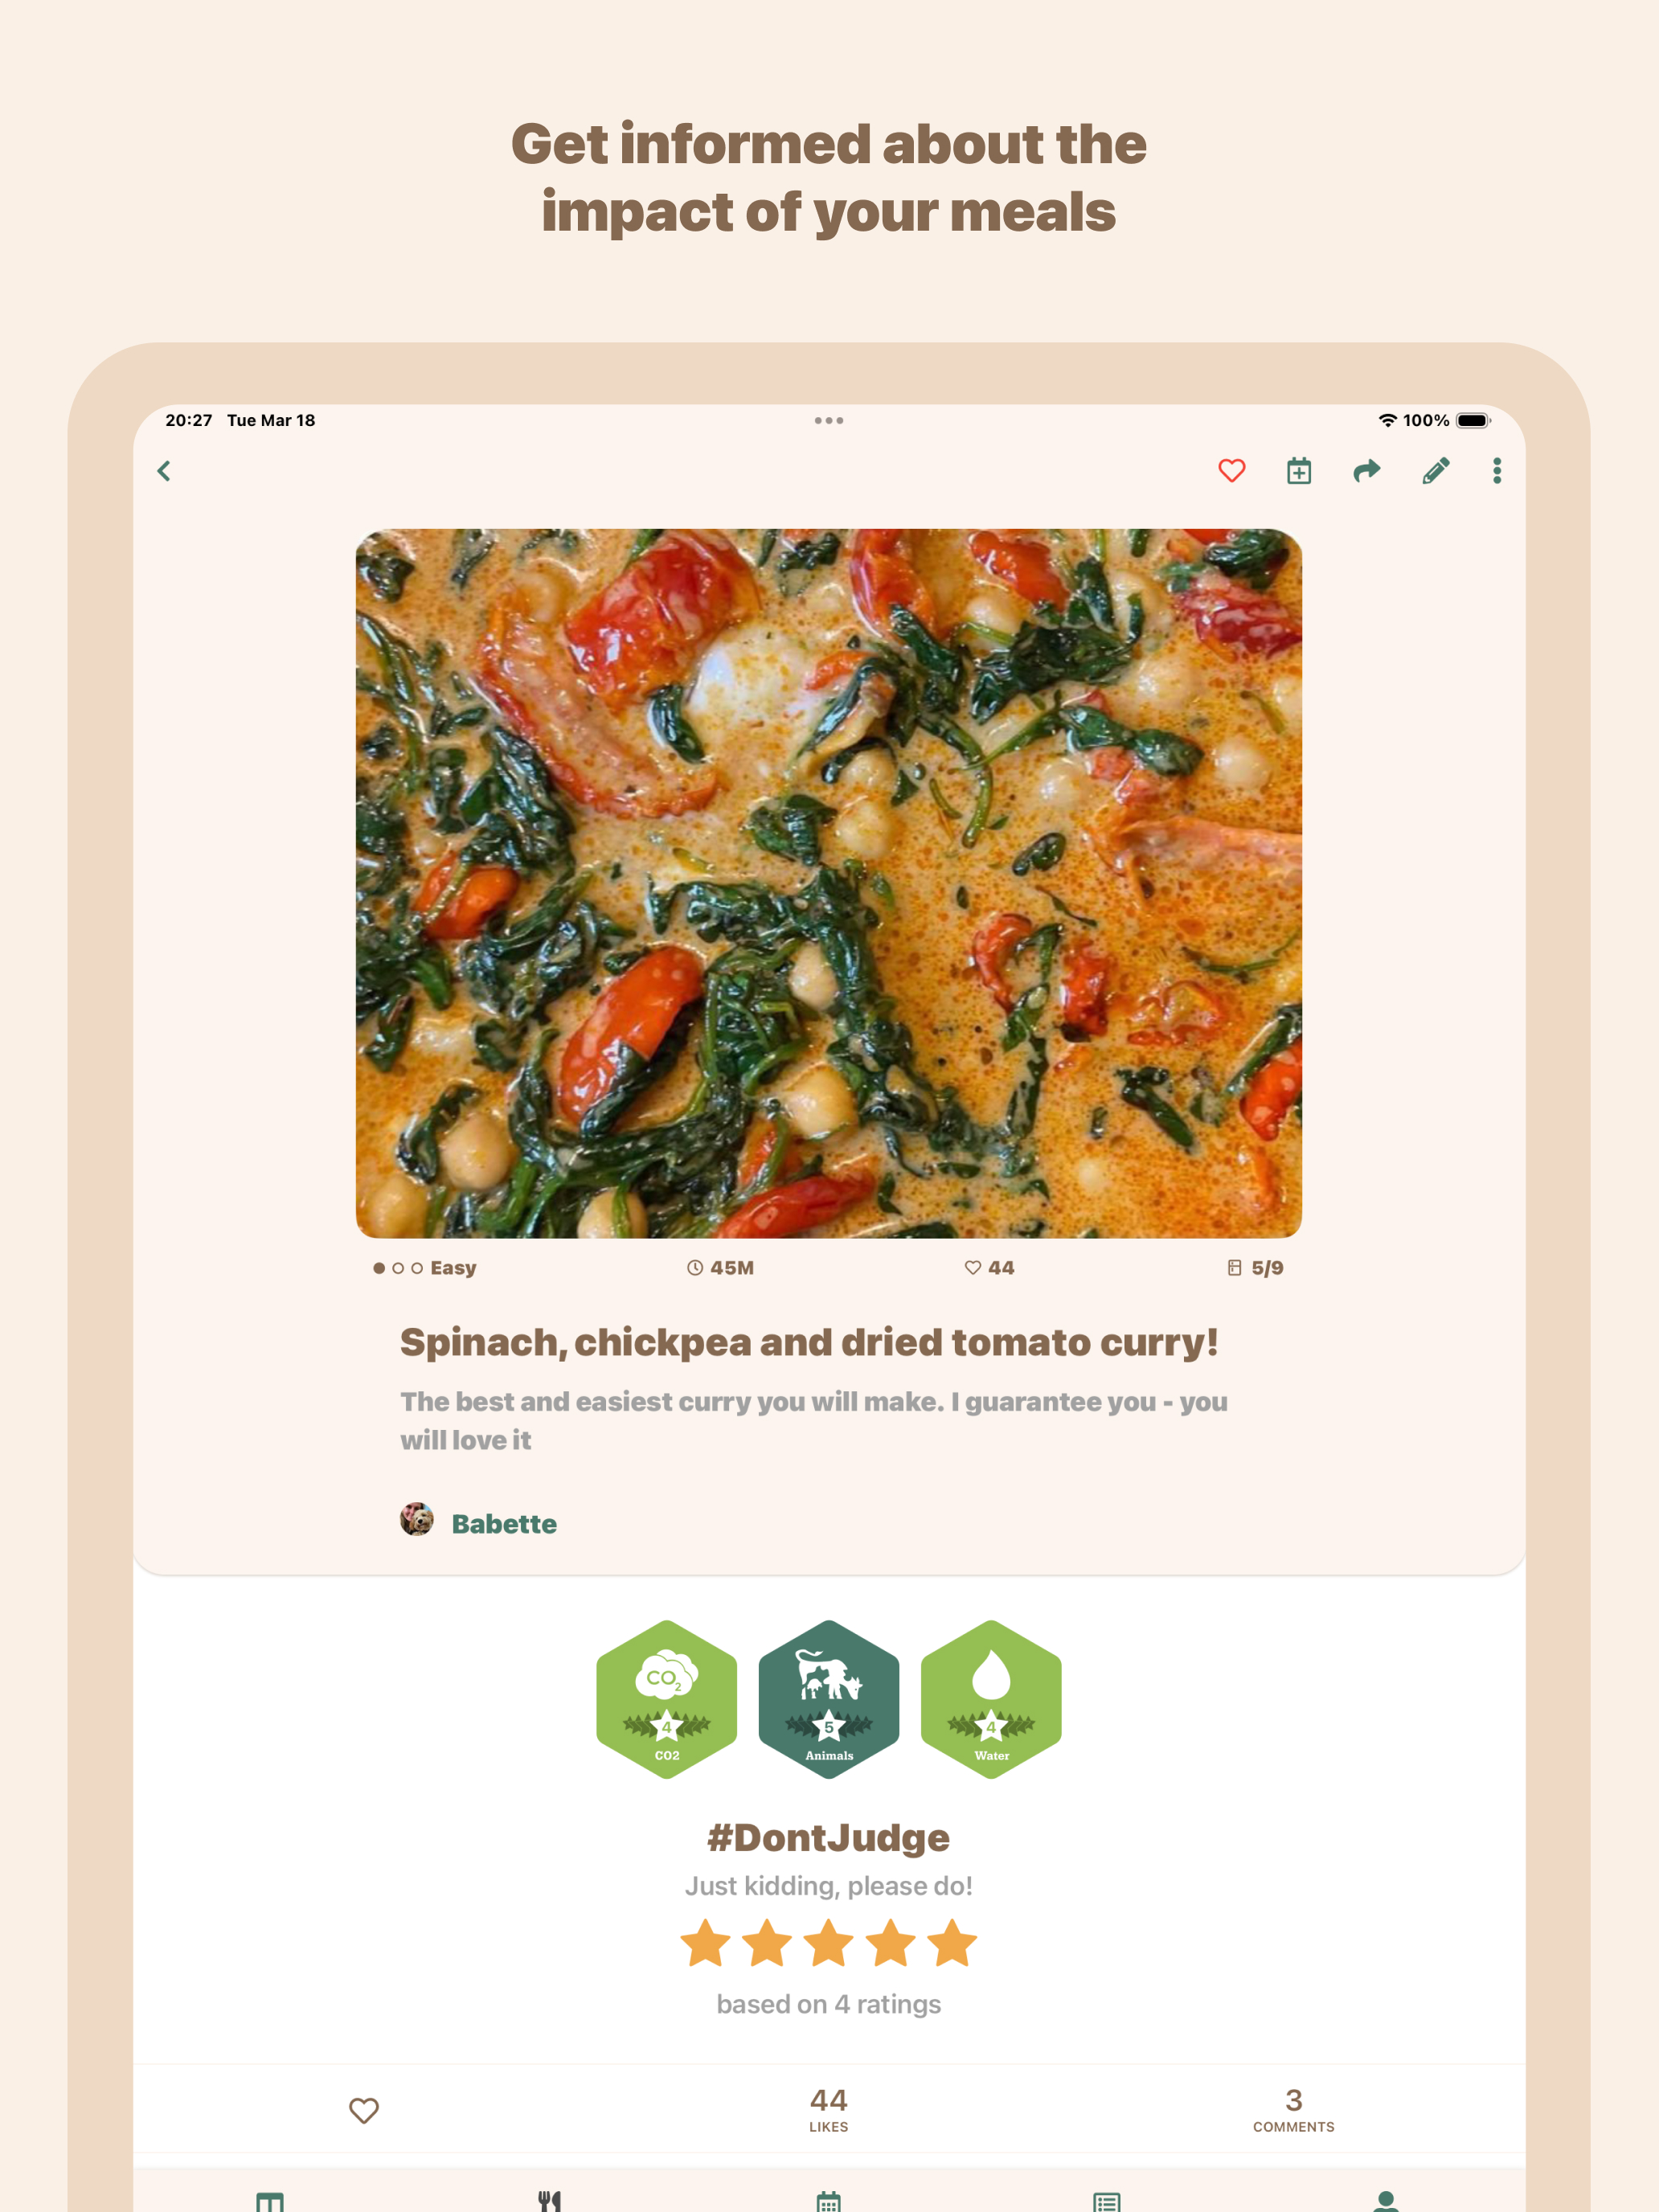Open the 3 comments section
This screenshot has width=1659, height=2212.
[x=1293, y=2110]
